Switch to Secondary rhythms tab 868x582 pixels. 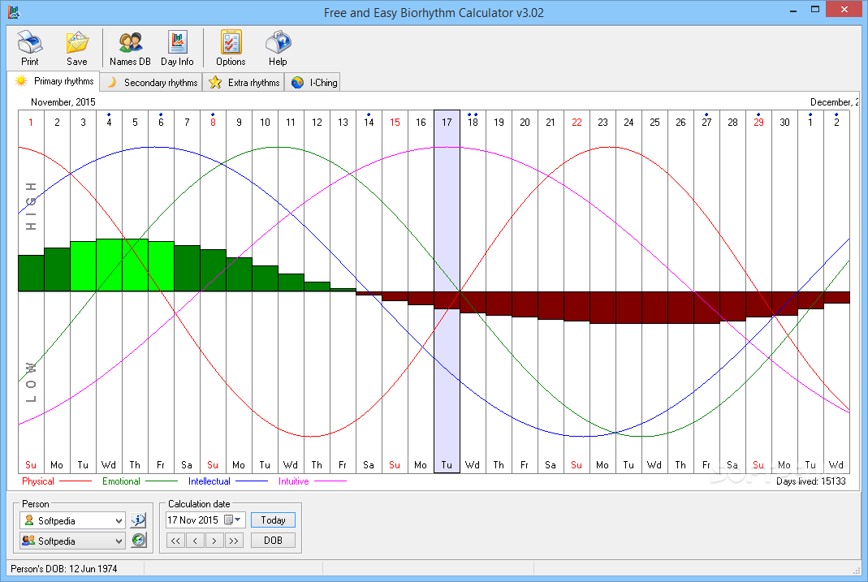point(151,83)
